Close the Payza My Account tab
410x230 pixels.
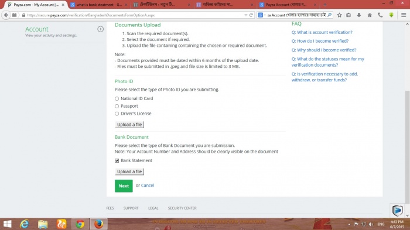[x=63, y=5]
